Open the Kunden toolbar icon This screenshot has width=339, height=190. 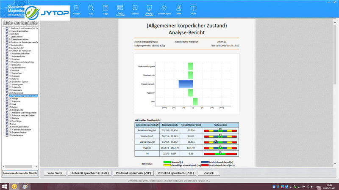(x=76, y=9)
